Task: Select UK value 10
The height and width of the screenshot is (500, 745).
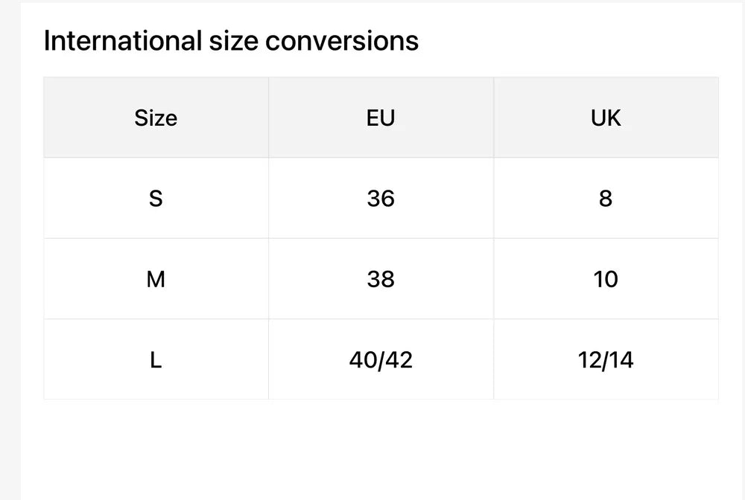Action: 606,279
